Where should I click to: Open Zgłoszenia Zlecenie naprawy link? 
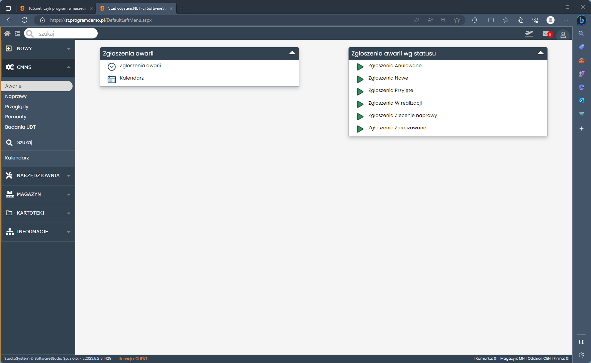402,115
